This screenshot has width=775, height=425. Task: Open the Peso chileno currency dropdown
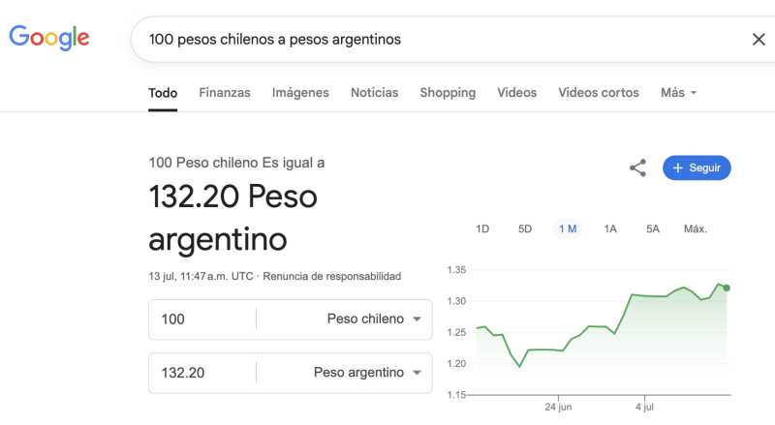374,319
